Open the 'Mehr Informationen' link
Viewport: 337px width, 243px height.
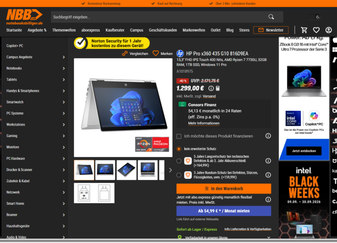[204, 123]
